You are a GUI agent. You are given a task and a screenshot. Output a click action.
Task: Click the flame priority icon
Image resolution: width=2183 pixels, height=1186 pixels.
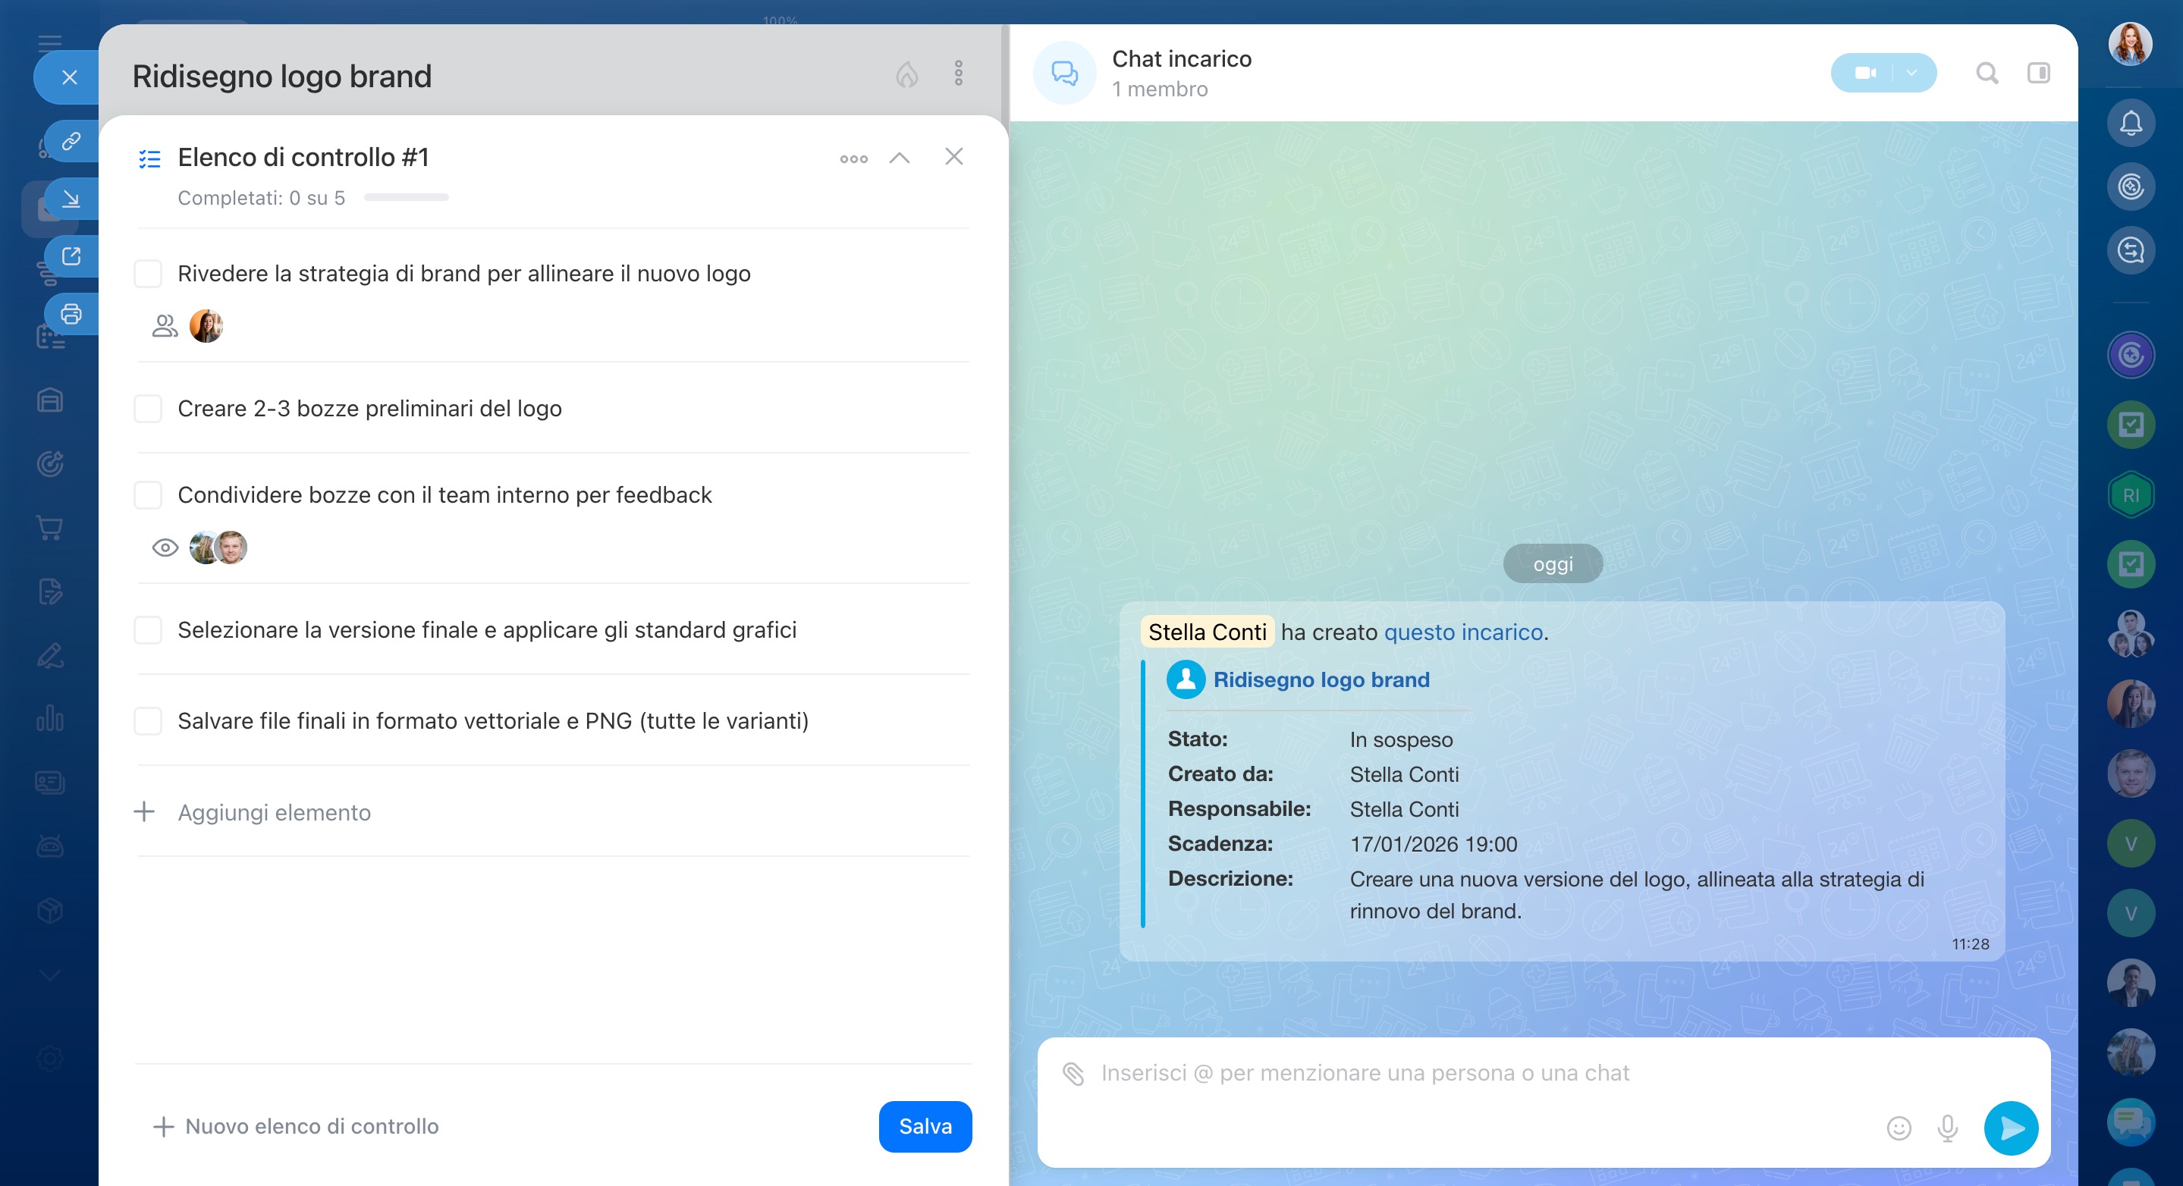coord(906,74)
